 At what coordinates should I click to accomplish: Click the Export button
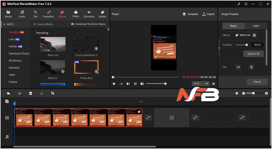coord(208,14)
